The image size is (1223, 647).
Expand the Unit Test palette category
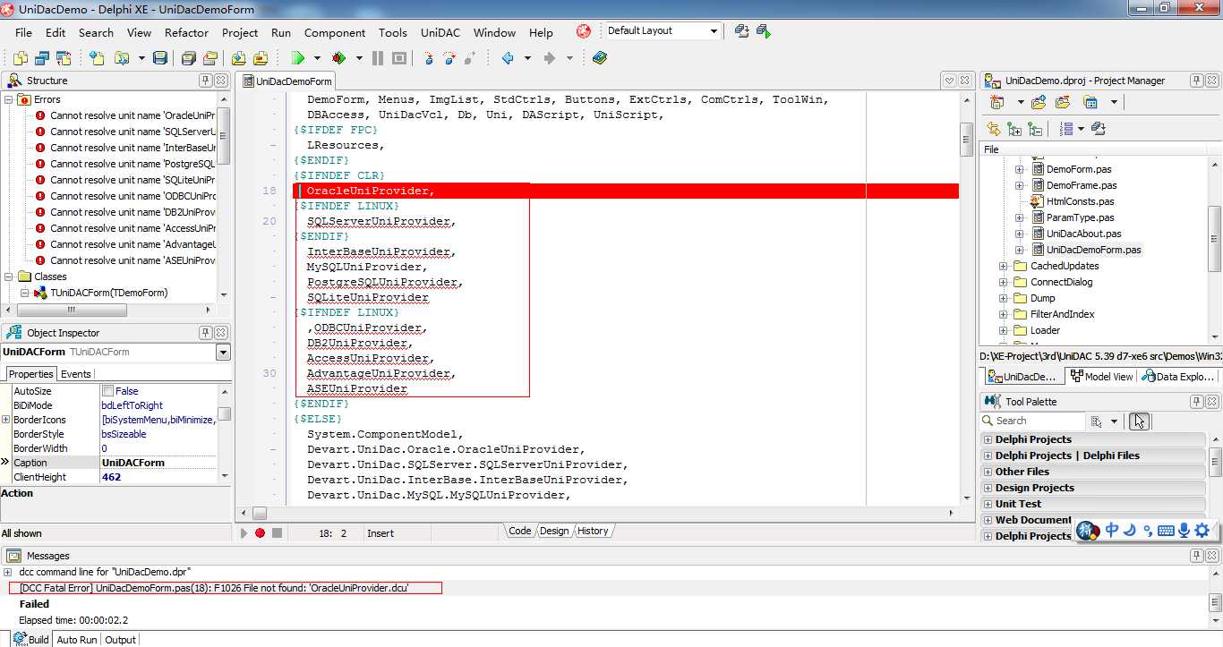[988, 504]
